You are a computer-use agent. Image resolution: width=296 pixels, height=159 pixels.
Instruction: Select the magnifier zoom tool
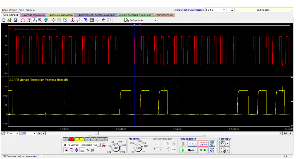[40, 20]
